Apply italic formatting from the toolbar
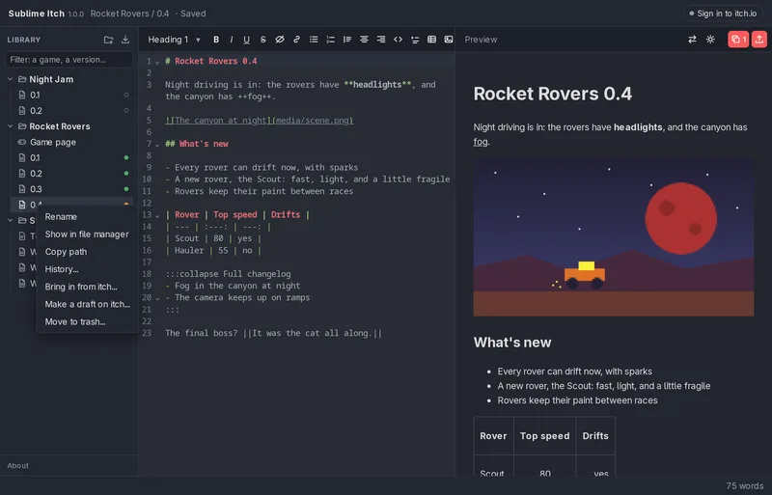772x495 pixels. (x=232, y=40)
